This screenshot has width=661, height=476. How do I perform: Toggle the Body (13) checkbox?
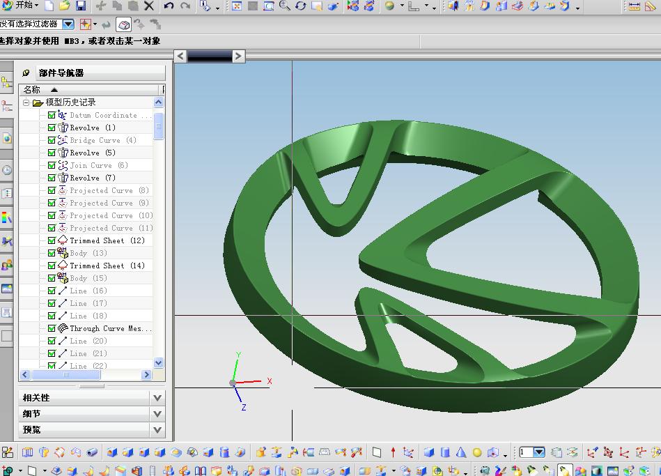(52, 253)
